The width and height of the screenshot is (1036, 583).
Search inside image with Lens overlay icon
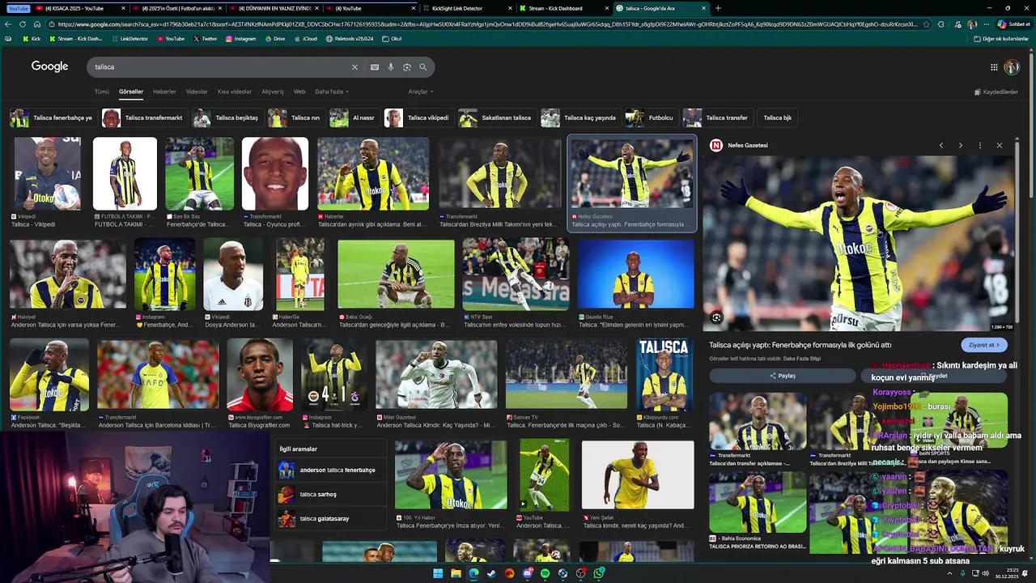(716, 317)
